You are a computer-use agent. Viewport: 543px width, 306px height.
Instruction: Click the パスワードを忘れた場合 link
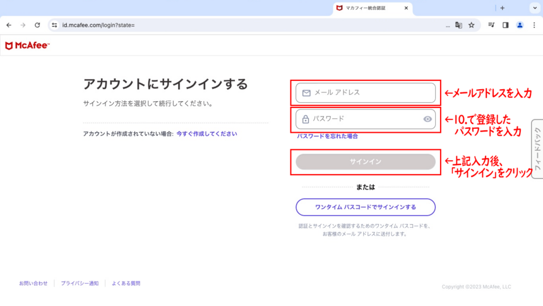click(327, 137)
